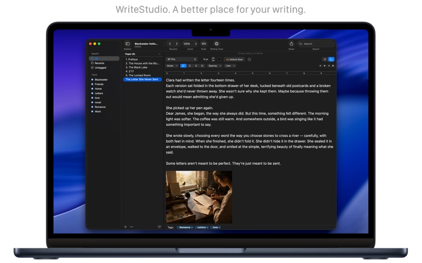This screenshot has width=422, height=263.
Task: Align text left in format bar
Action: pos(183,66)
